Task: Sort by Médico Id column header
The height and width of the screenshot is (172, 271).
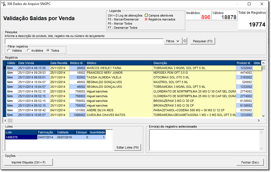Action: (78, 63)
